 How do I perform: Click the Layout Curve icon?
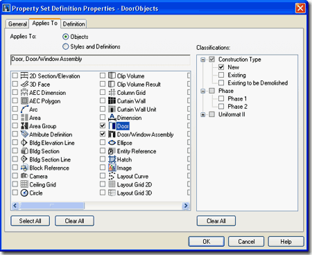pyautogui.click(x=112, y=176)
